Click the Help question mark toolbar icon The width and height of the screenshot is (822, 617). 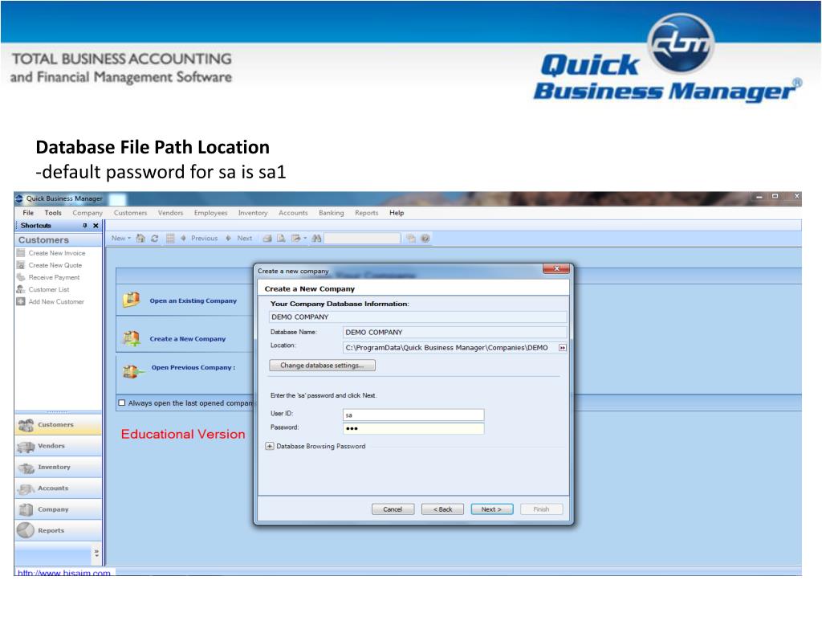pos(425,238)
